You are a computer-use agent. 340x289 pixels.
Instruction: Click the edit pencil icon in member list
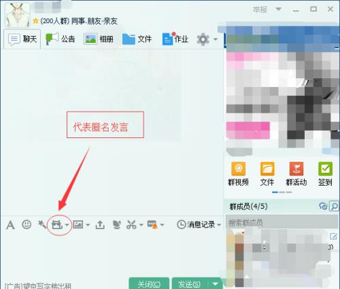(333, 237)
